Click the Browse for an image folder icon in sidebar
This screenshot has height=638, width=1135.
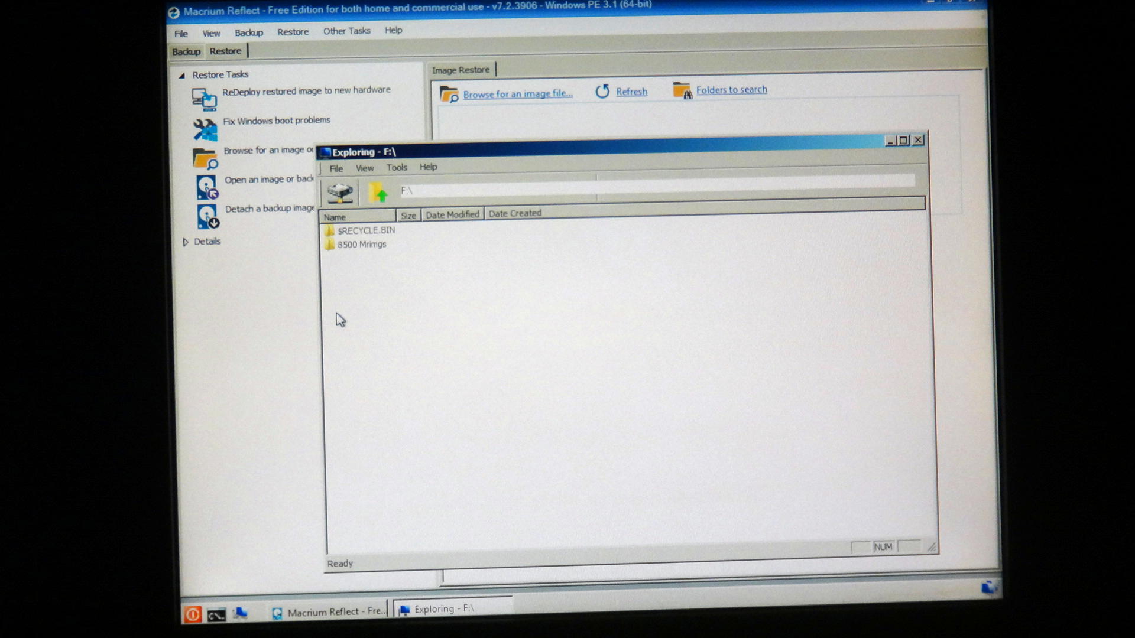pos(205,158)
